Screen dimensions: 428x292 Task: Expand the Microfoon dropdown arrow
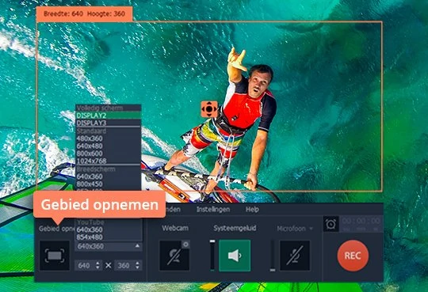point(311,229)
